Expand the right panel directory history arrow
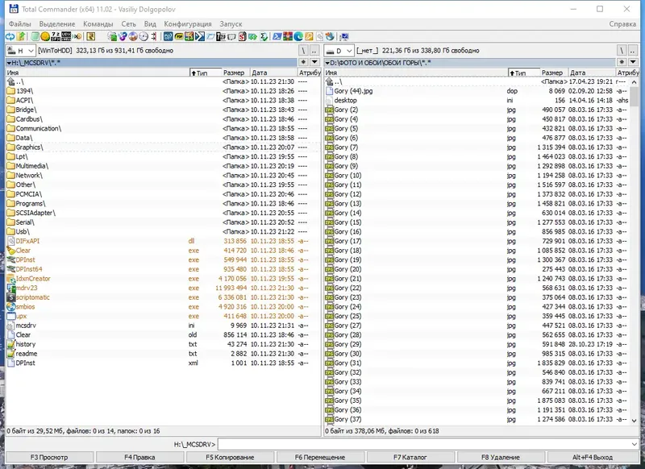The width and height of the screenshot is (645, 469). [633, 62]
